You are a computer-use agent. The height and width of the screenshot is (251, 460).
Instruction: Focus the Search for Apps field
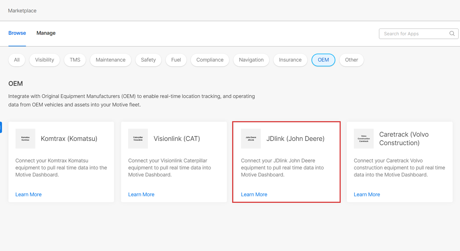[413, 34]
